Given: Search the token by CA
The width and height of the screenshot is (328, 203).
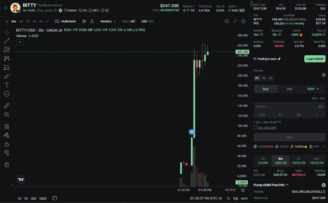Looking at the screenshot, I should pos(83,10).
